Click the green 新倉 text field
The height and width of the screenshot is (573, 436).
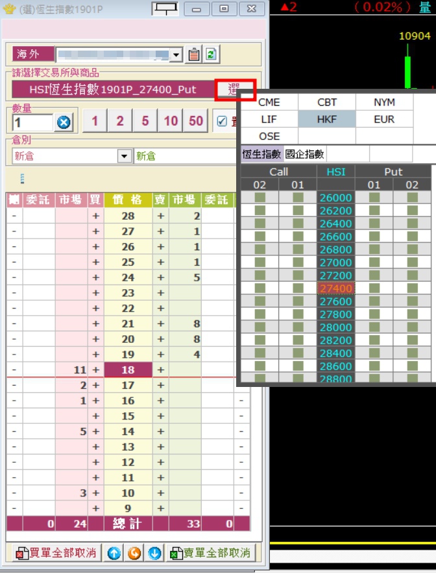(x=185, y=156)
